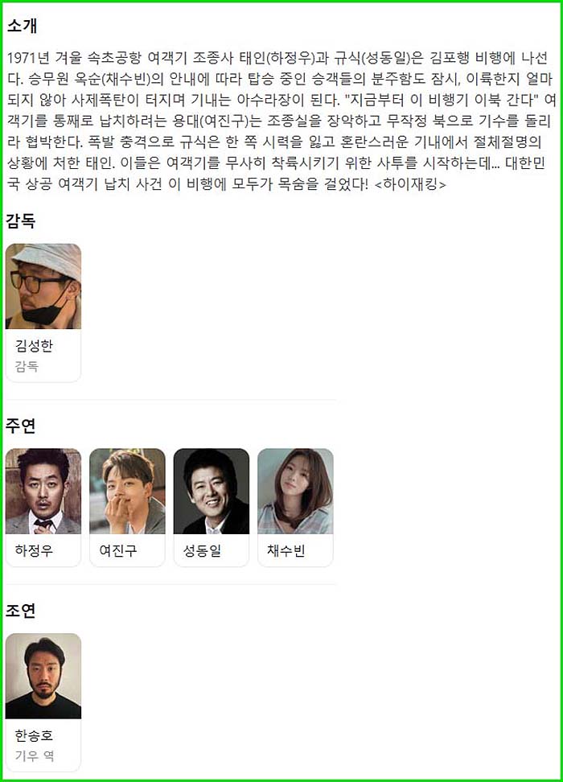Click the synopsis line starting with 1971년
This screenshot has height=782, width=563.
tap(277, 58)
